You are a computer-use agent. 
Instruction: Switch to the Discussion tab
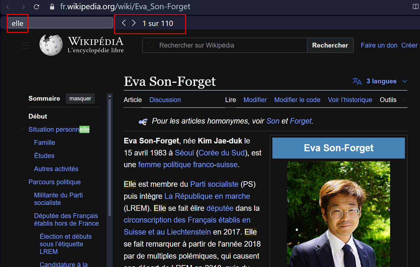pyautogui.click(x=165, y=100)
